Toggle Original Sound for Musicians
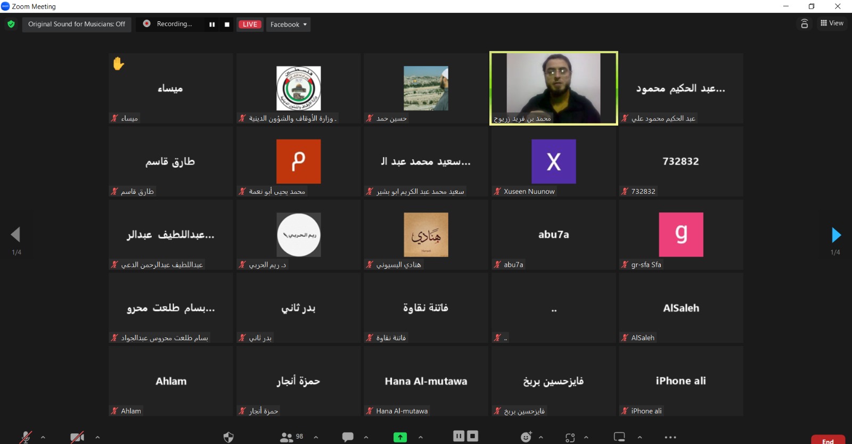The width and height of the screenshot is (852, 444). coord(77,24)
